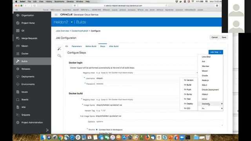Open the Environments sidebar icon

18,84
